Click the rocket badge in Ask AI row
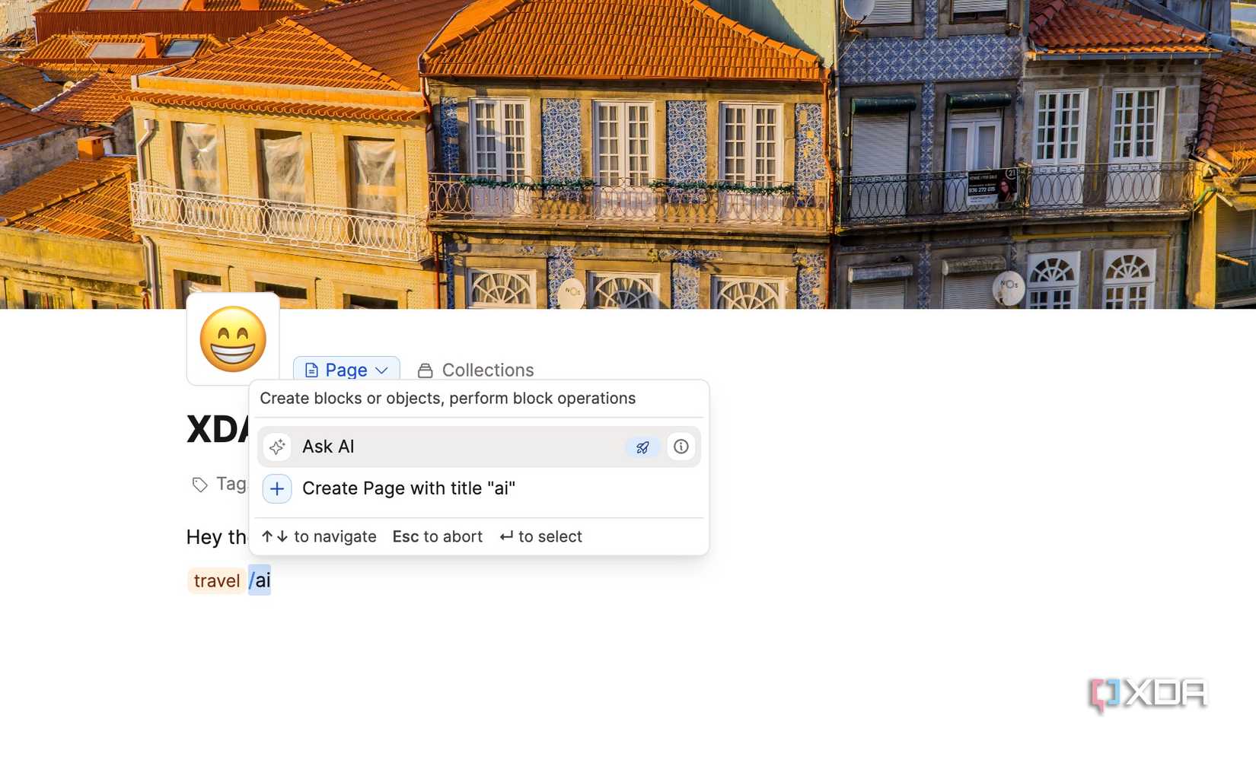1256x763 pixels. click(x=642, y=447)
